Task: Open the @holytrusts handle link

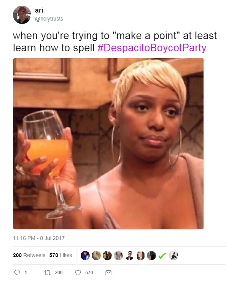Action: 49,19
